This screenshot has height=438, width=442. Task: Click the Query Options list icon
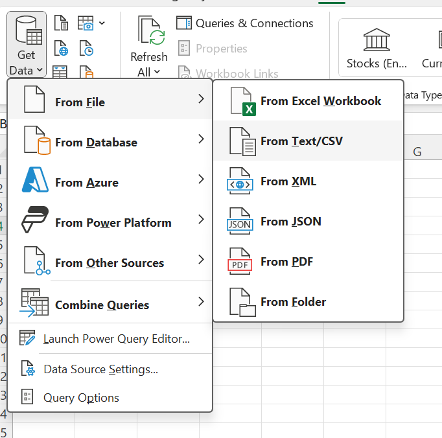point(27,397)
